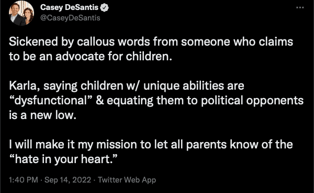Click the line starting 'Sickened by callous words'
The height and width of the screenshot is (193, 314).
coord(151,42)
